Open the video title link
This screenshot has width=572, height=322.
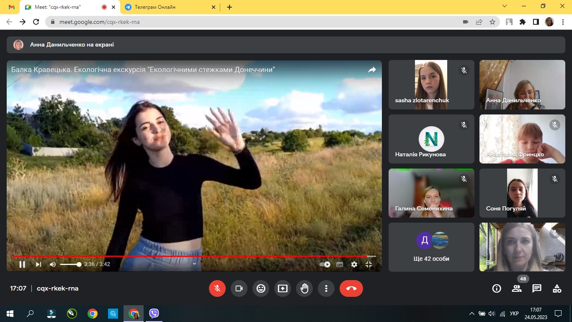pyautogui.click(x=143, y=70)
